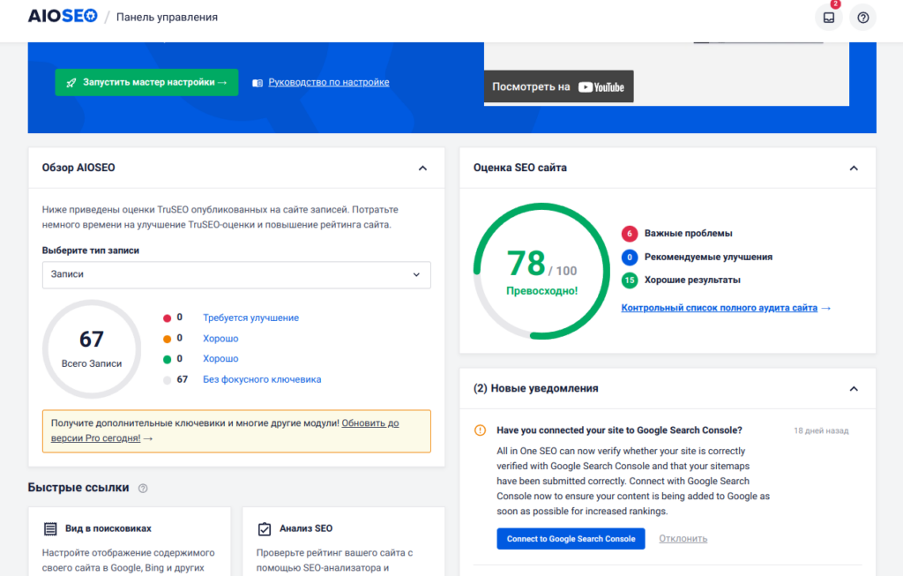Click the help question mark icon

tap(862, 18)
